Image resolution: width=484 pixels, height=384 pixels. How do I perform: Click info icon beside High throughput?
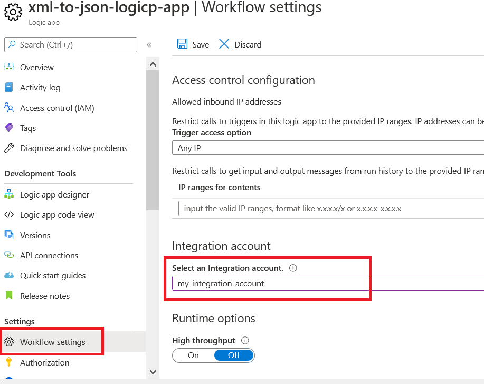pyautogui.click(x=245, y=341)
